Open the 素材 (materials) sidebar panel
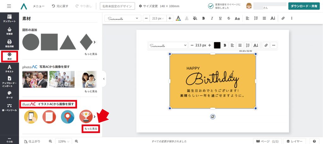Viewport: 323px width, 144px height. 9,56
